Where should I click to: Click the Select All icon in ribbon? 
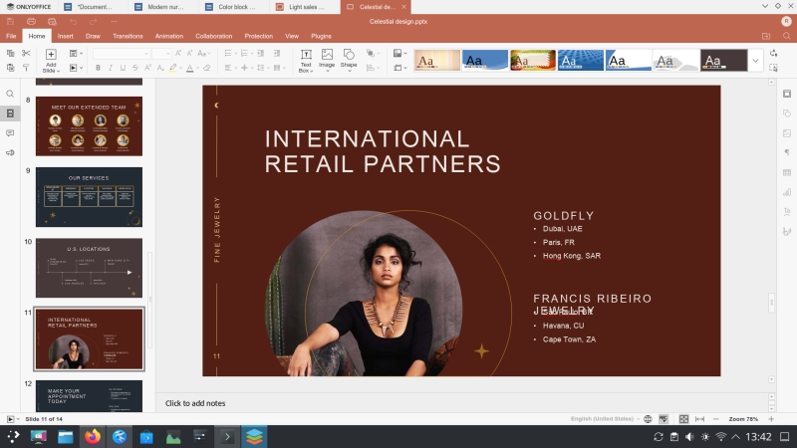774,68
